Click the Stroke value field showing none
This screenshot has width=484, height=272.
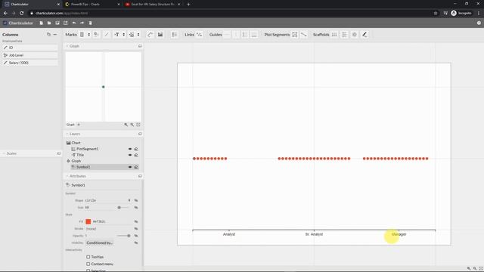109,229
